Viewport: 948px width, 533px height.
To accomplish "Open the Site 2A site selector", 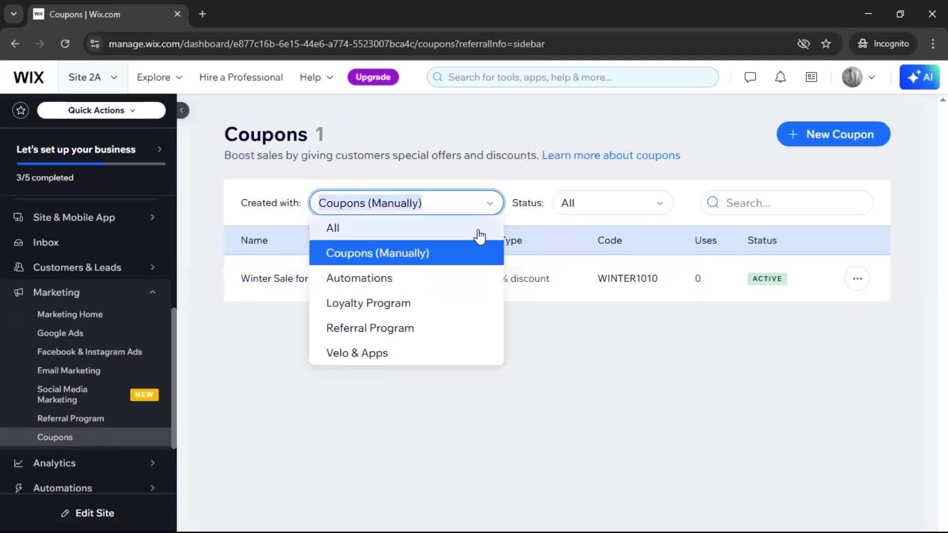I will tap(93, 77).
